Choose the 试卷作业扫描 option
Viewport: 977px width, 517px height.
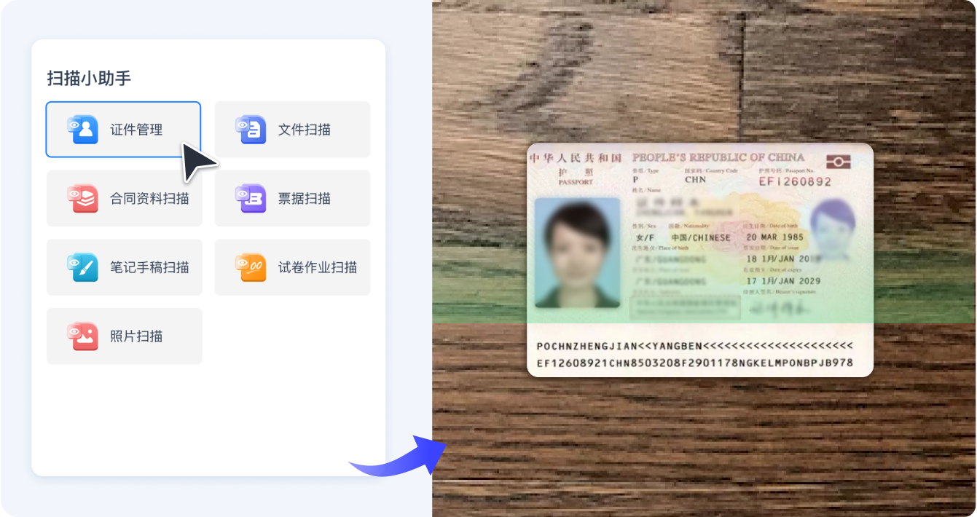click(x=292, y=267)
